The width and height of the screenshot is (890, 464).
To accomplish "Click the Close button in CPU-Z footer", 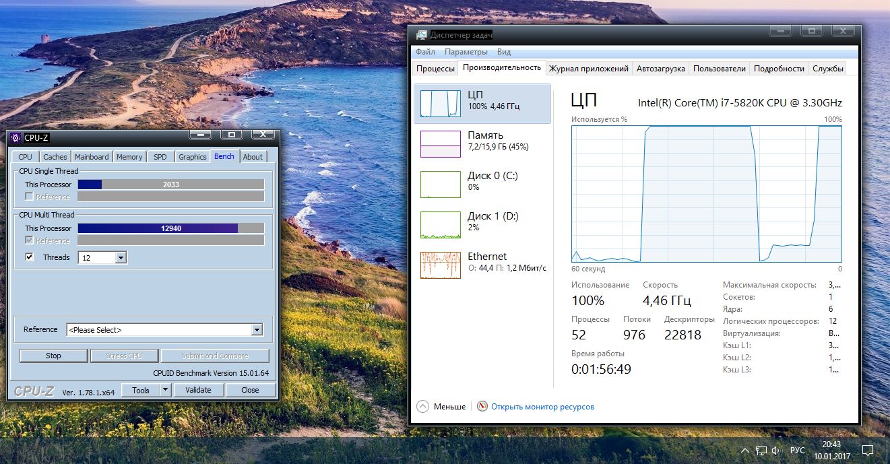I will 250,390.
